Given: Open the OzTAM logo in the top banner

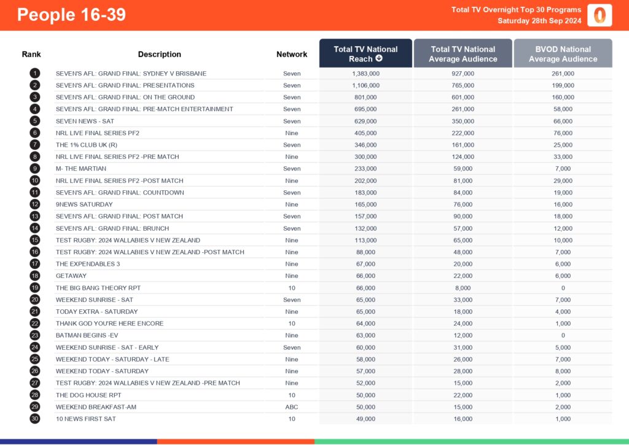Looking at the screenshot, I should point(600,15).
